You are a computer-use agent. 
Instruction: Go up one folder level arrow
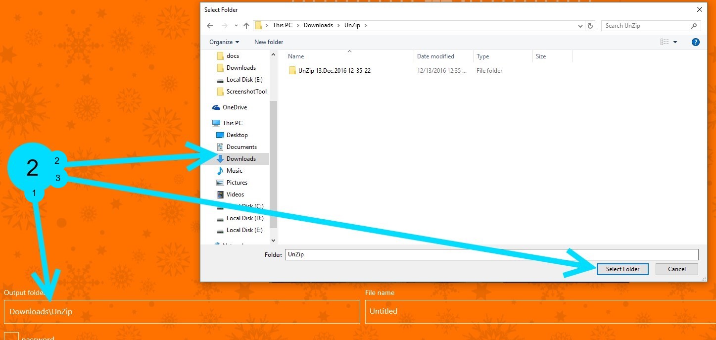[246, 26]
